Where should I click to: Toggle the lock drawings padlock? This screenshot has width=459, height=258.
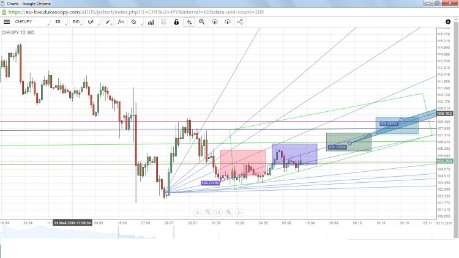click(176, 21)
